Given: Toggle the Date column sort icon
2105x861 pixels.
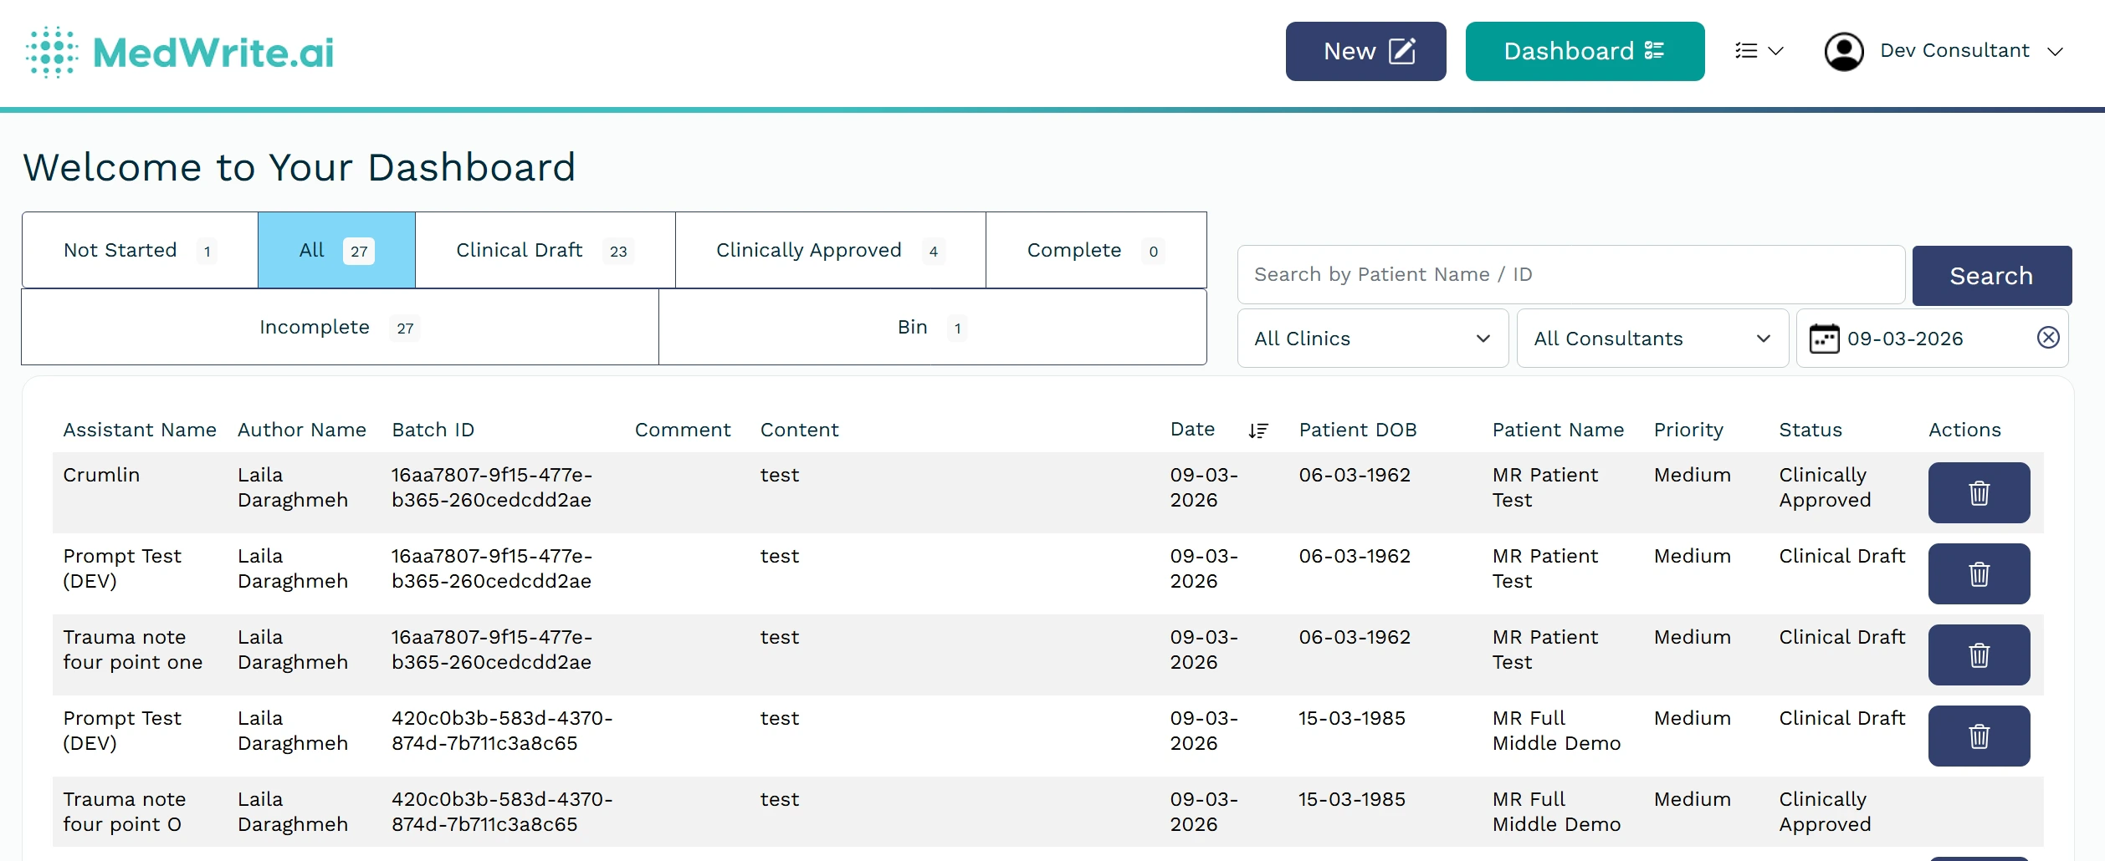Looking at the screenshot, I should point(1258,430).
